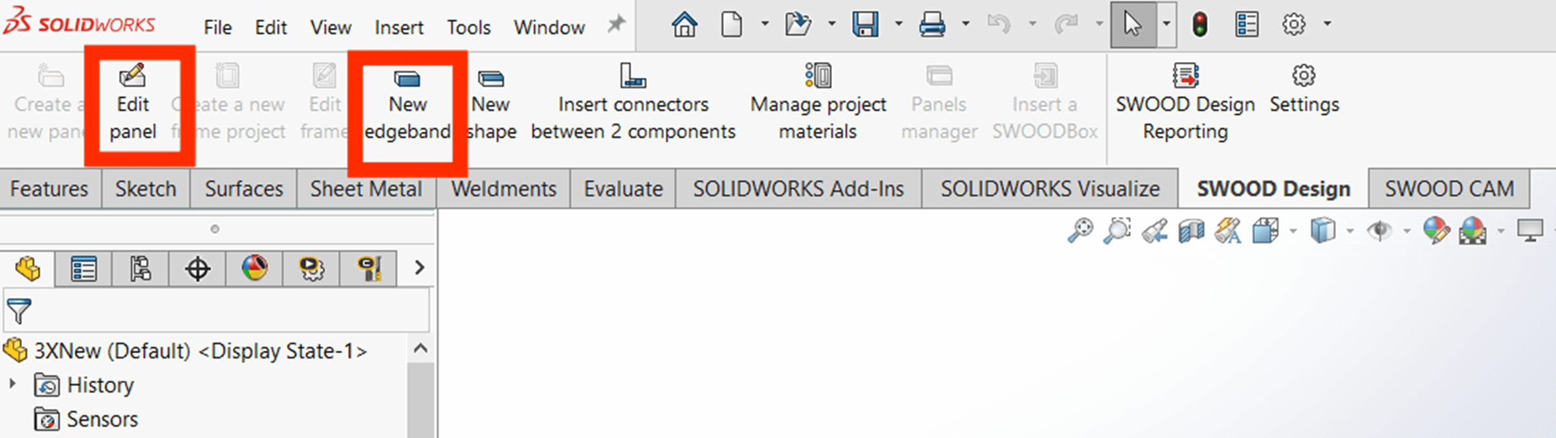Click the Apply Scene icon
The image size is (1556, 438).
click(1473, 231)
